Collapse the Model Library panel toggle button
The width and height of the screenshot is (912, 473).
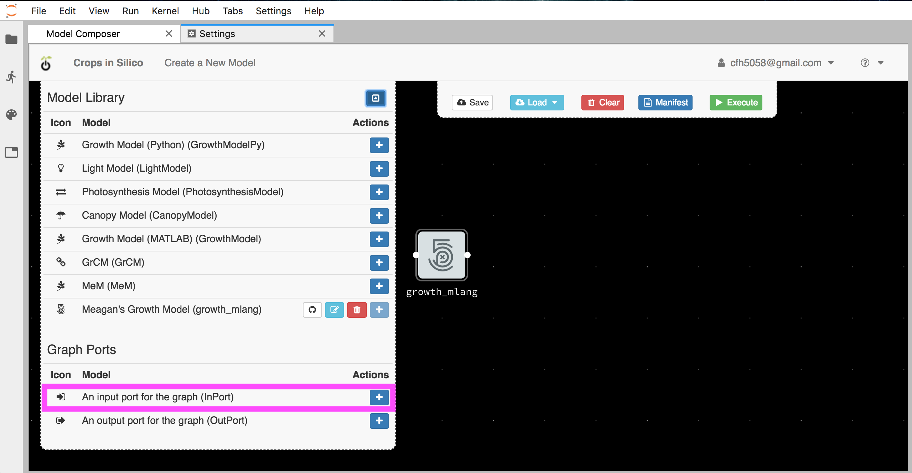pos(375,98)
